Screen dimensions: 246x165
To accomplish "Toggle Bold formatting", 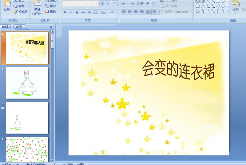I will point(65,12).
